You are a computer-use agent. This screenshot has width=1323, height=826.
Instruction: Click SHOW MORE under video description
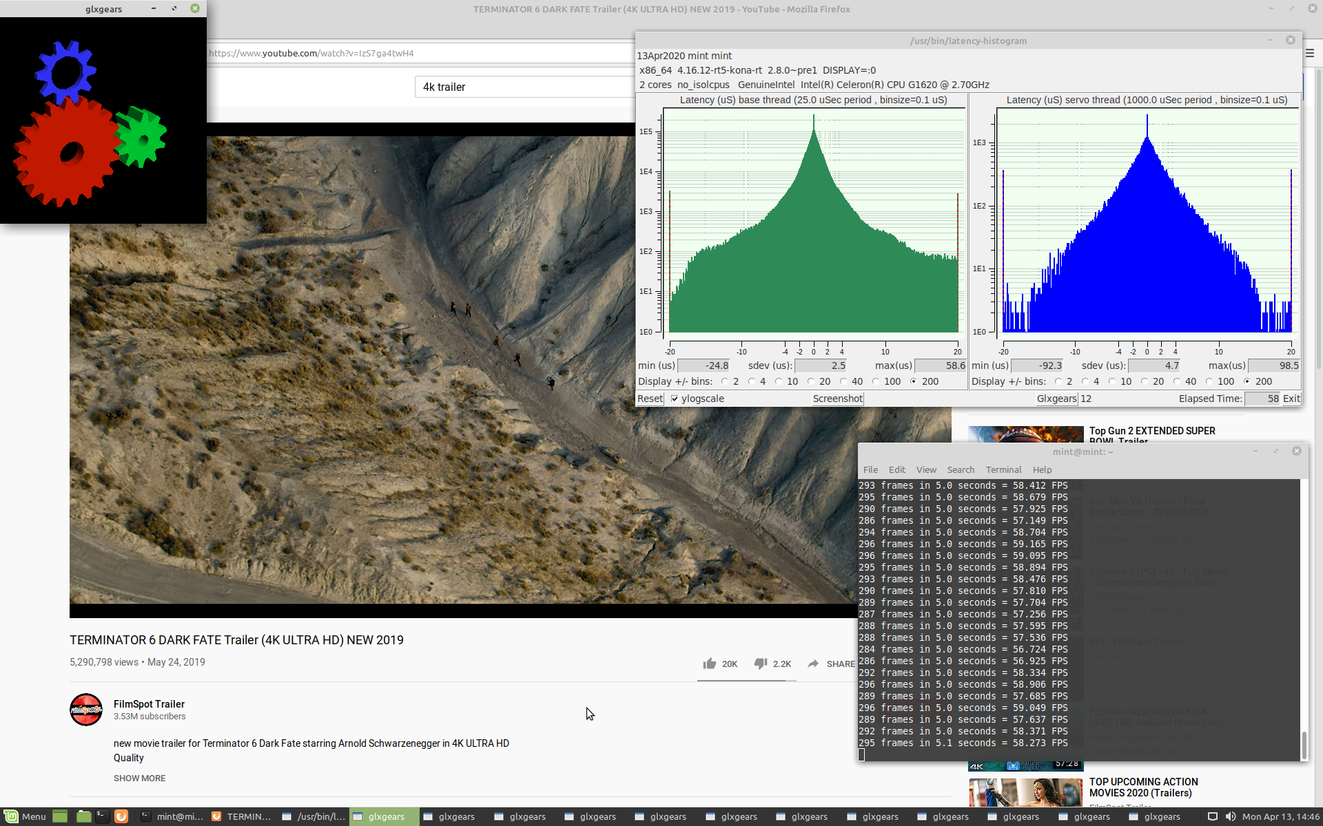tap(139, 778)
